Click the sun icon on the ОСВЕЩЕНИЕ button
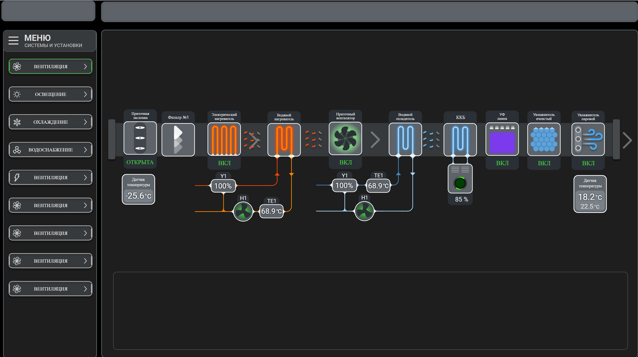This screenshot has width=638, height=357. tap(17, 94)
